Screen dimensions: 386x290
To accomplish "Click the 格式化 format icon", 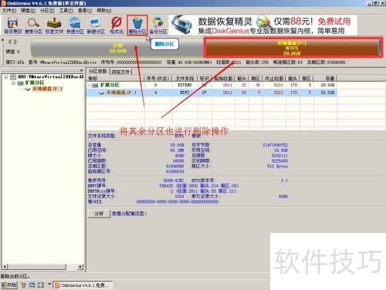I will pos(117,26).
